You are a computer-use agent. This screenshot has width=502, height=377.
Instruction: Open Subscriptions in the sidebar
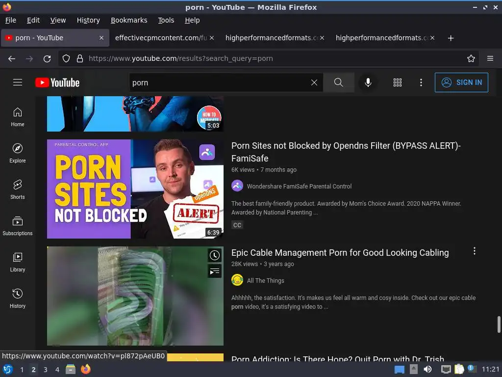pyautogui.click(x=18, y=226)
